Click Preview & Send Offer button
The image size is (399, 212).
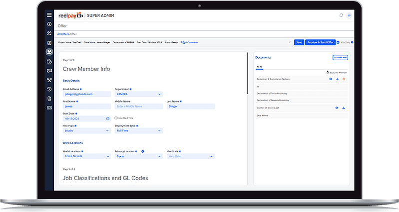tap(321, 42)
